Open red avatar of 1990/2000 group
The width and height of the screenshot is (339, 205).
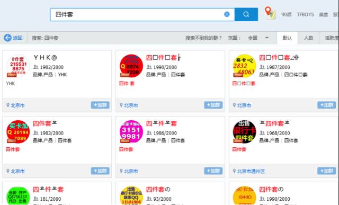(x=131, y=66)
